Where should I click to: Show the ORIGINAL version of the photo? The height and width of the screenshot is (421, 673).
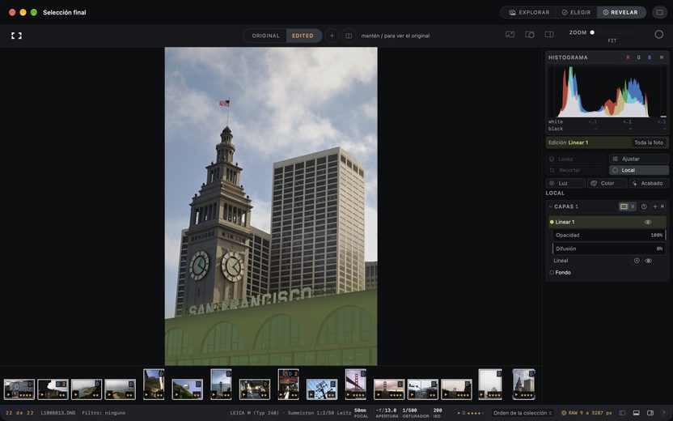[x=265, y=36]
